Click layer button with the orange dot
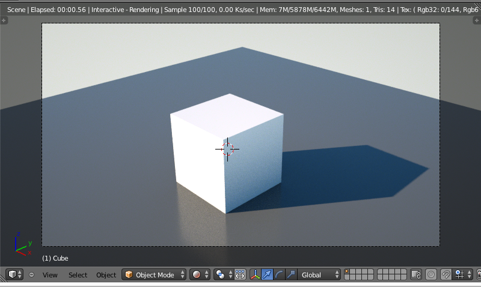 tap(348, 271)
